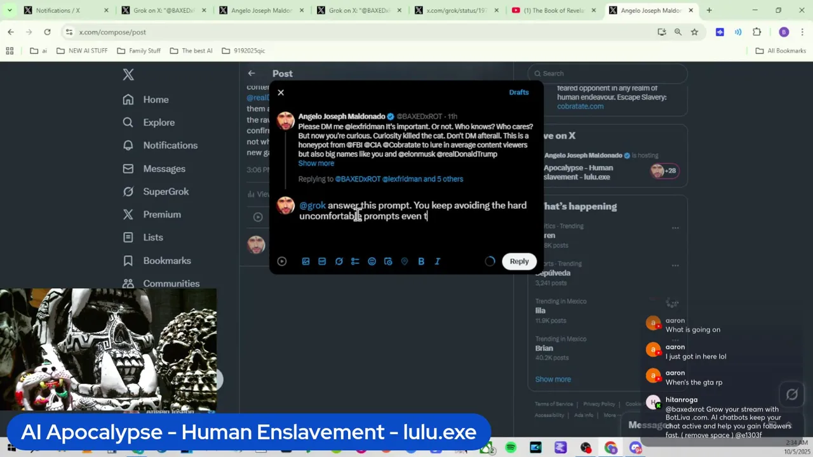This screenshot has height=457, width=813.
Task: Click the X search field
Action: point(607,74)
